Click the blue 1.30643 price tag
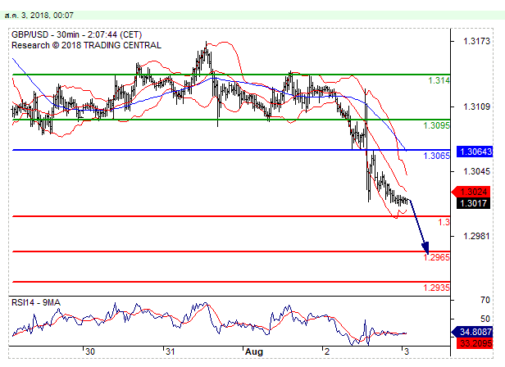This screenshot has width=505, height=367. tap(475, 152)
